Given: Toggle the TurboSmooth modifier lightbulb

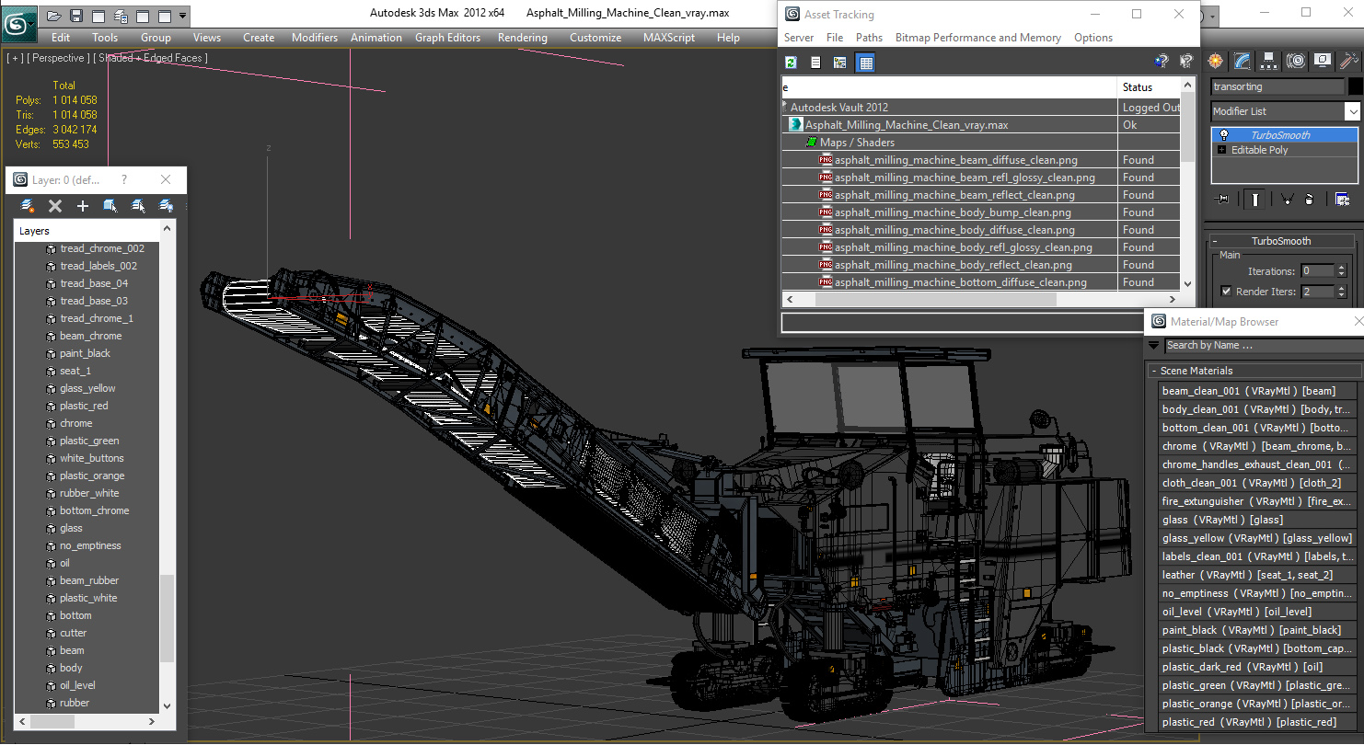Looking at the screenshot, I should tap(1223, 135).
